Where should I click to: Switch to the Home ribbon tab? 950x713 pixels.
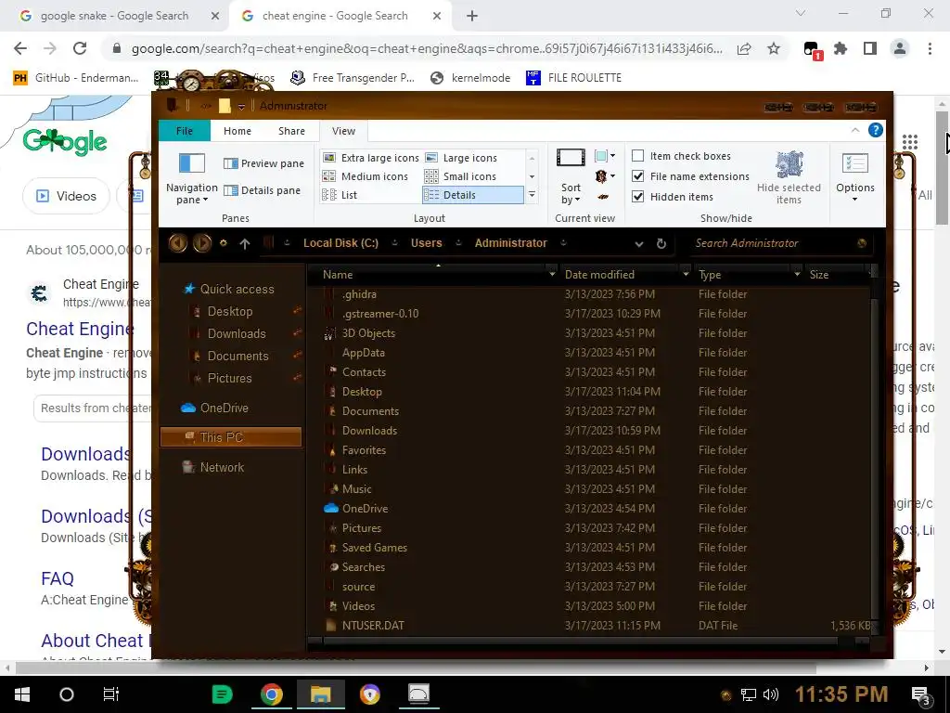click(x=237, y=131)
